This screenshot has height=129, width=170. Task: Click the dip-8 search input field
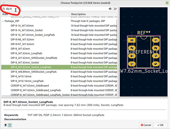click(57, 9)
